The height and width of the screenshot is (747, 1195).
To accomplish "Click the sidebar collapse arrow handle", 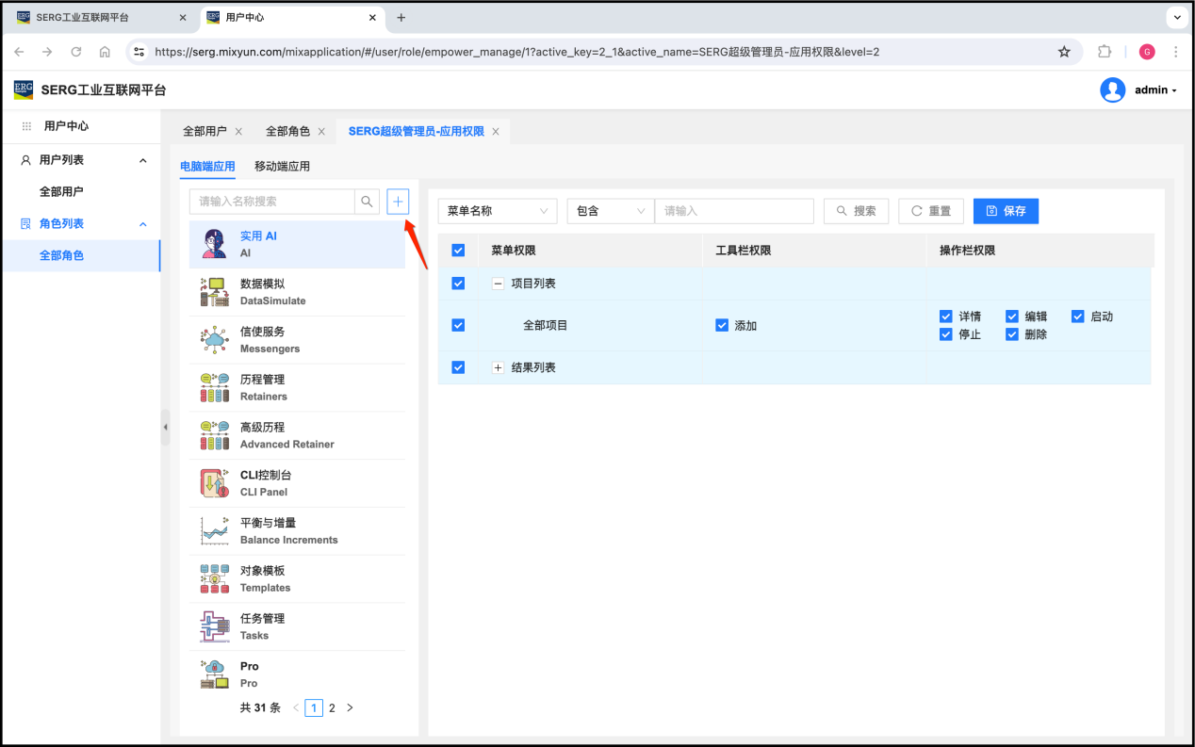I will coord(165,427).
